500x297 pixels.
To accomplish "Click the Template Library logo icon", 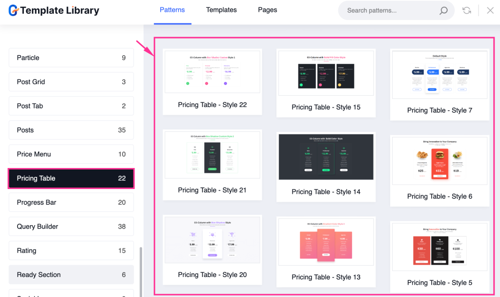I will click(x=13, y=10).
